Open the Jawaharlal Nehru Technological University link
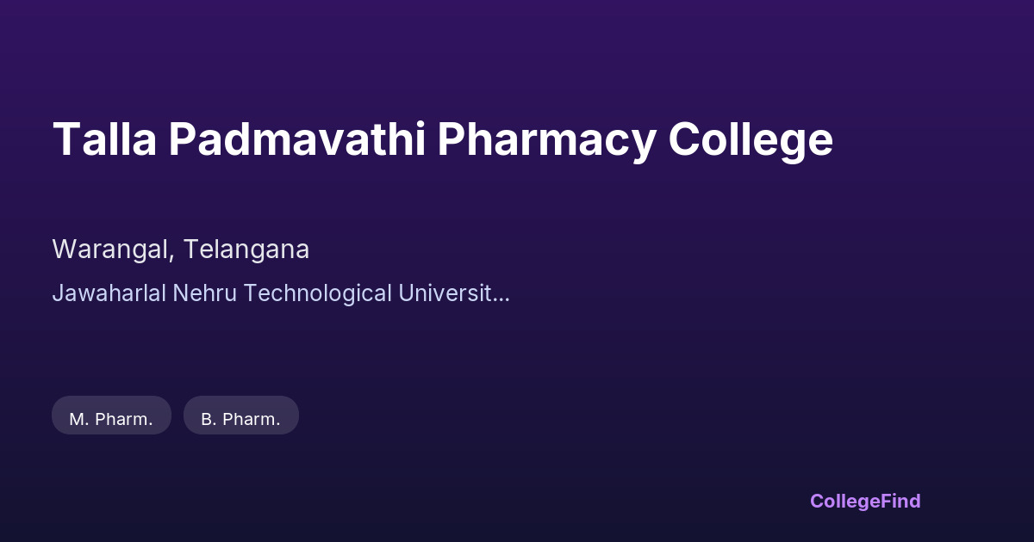 pyautogui.click(x=280, y=293)
